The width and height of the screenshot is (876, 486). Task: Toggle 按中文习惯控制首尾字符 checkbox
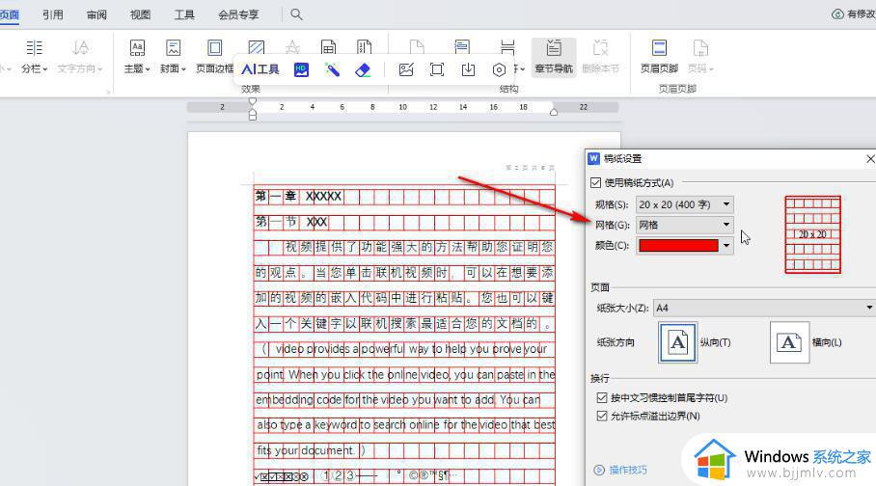(603, 397)
